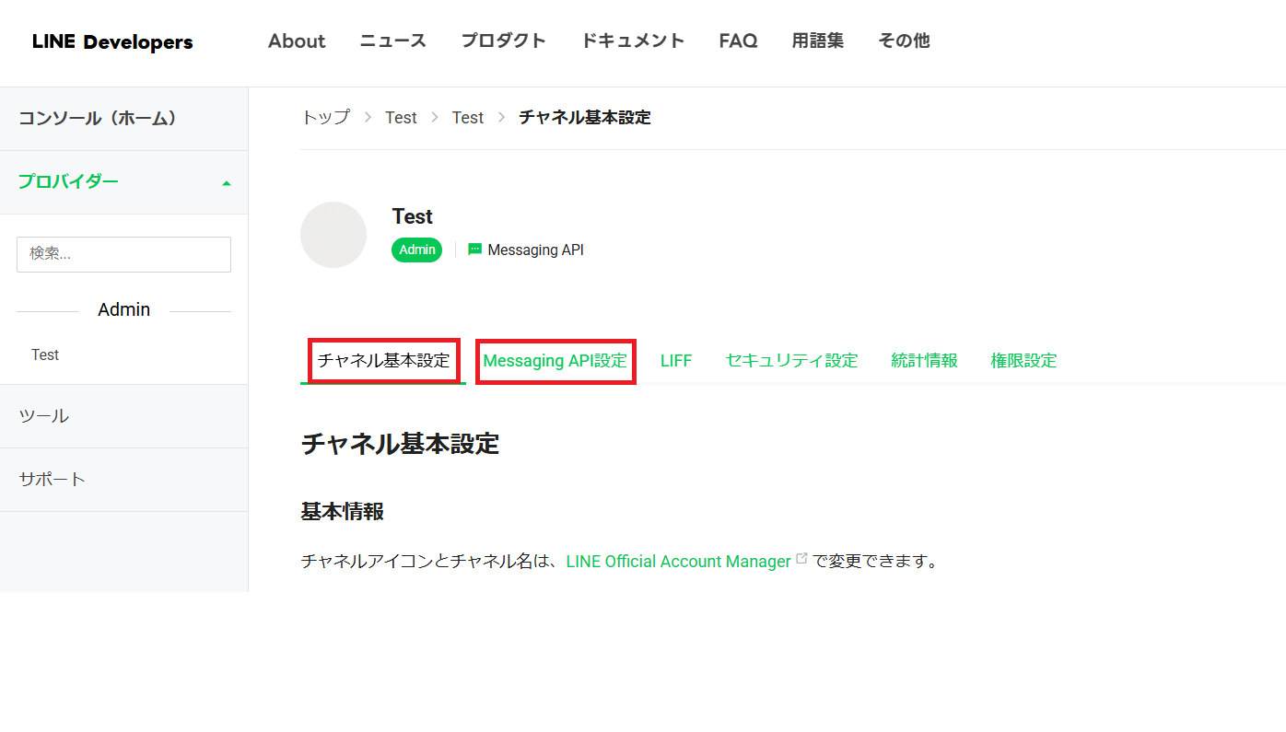
Task: Click the その他 menu item
Action: click(904, 41)
